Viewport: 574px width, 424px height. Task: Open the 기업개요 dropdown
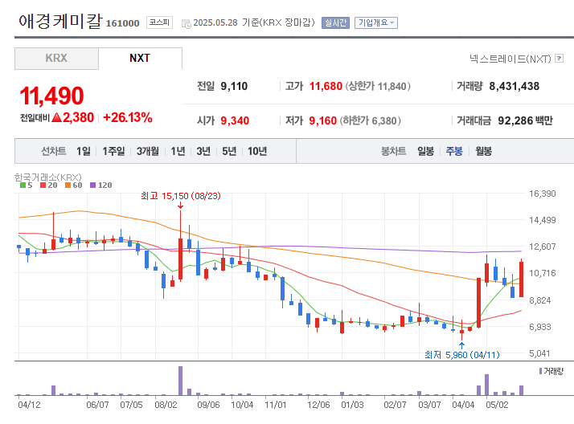click(376, 22)
